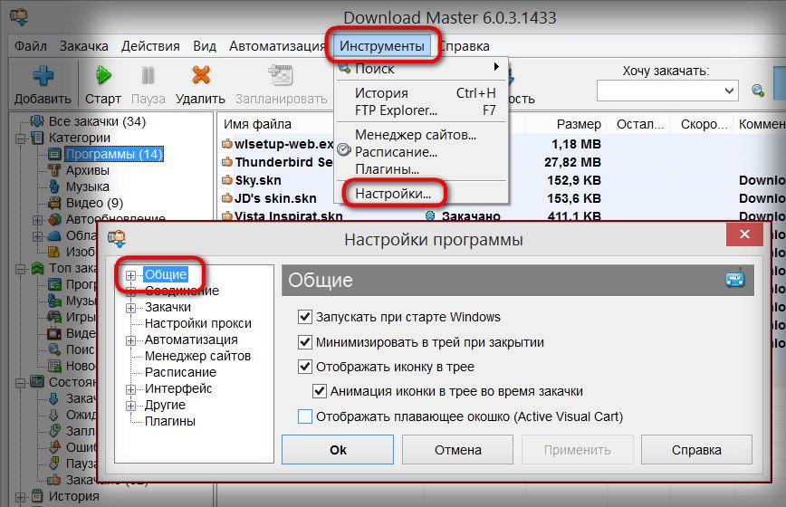Click the Все закачки tree icon

[37, 121]
